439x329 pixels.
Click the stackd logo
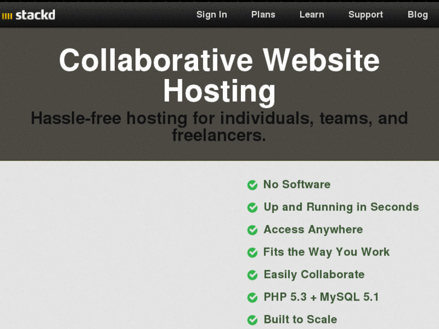click(28, 14)
